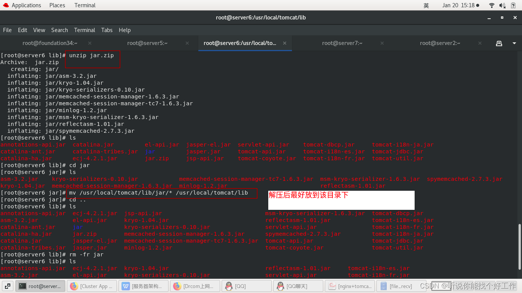Click the [file_recv] taskbar button
522x293 pixels.
(400, 286)
